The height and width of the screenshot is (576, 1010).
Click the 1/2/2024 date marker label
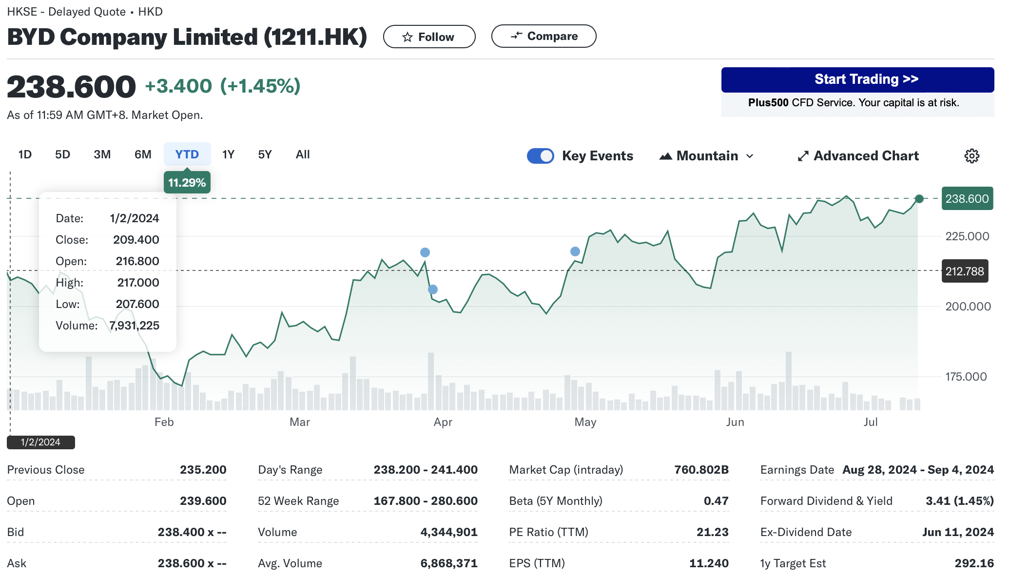point(41,442)
